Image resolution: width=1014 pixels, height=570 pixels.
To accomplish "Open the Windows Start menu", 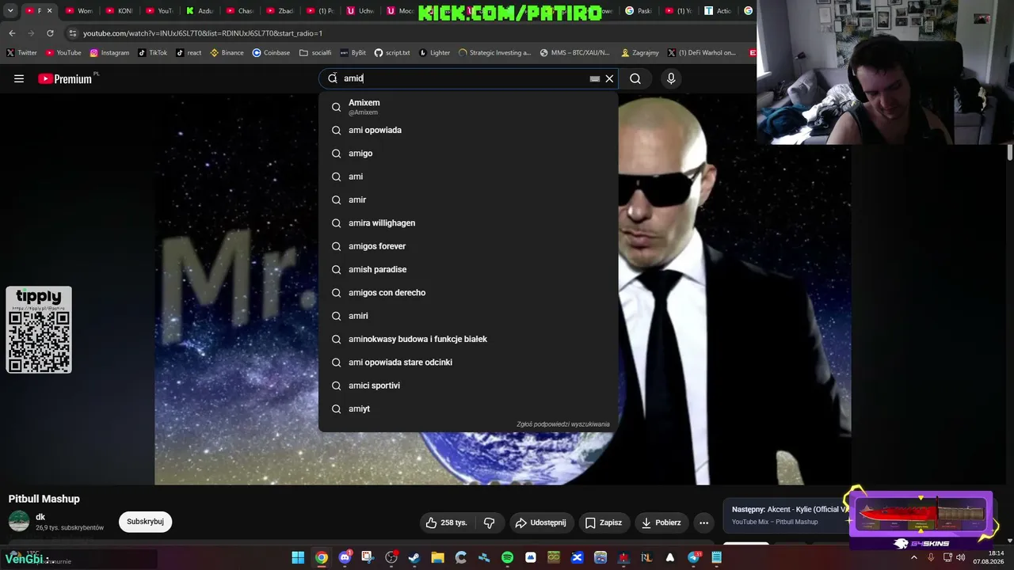I will coord(298,557).
